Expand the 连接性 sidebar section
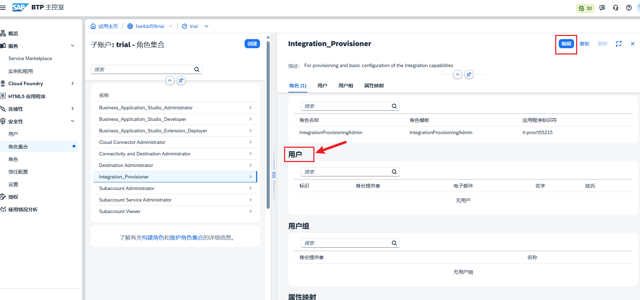This screenshot has height=300, width=640. coord(73,109)
